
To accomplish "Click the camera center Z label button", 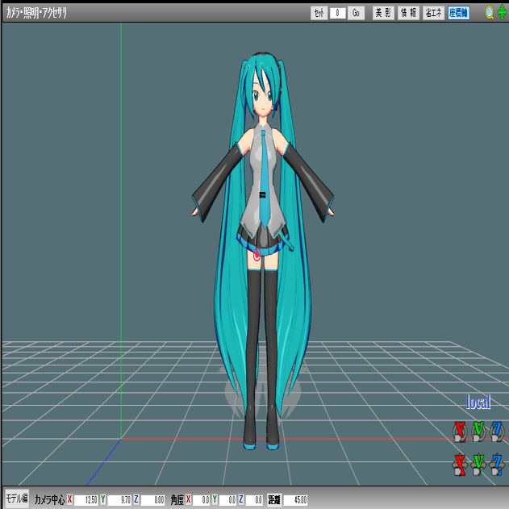I will (136, 499).
